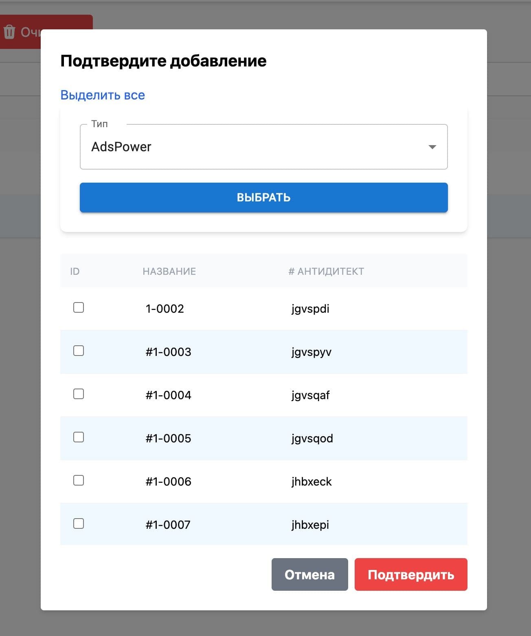Click the trash icon on the red button
Screen dimensions: 531x636
(x=10, y=32)
